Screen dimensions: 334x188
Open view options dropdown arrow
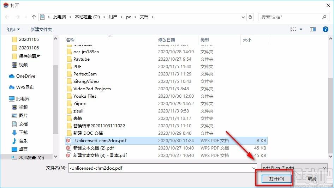301,29
